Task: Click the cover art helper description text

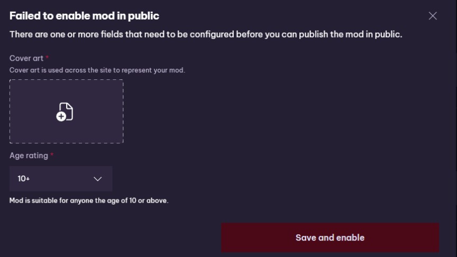Action: pyautogui.click(x=97, y=70)
